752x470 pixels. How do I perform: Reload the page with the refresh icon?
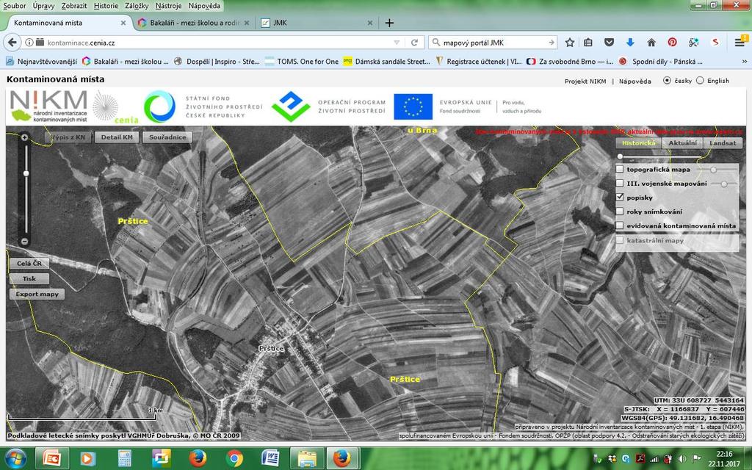414,43
